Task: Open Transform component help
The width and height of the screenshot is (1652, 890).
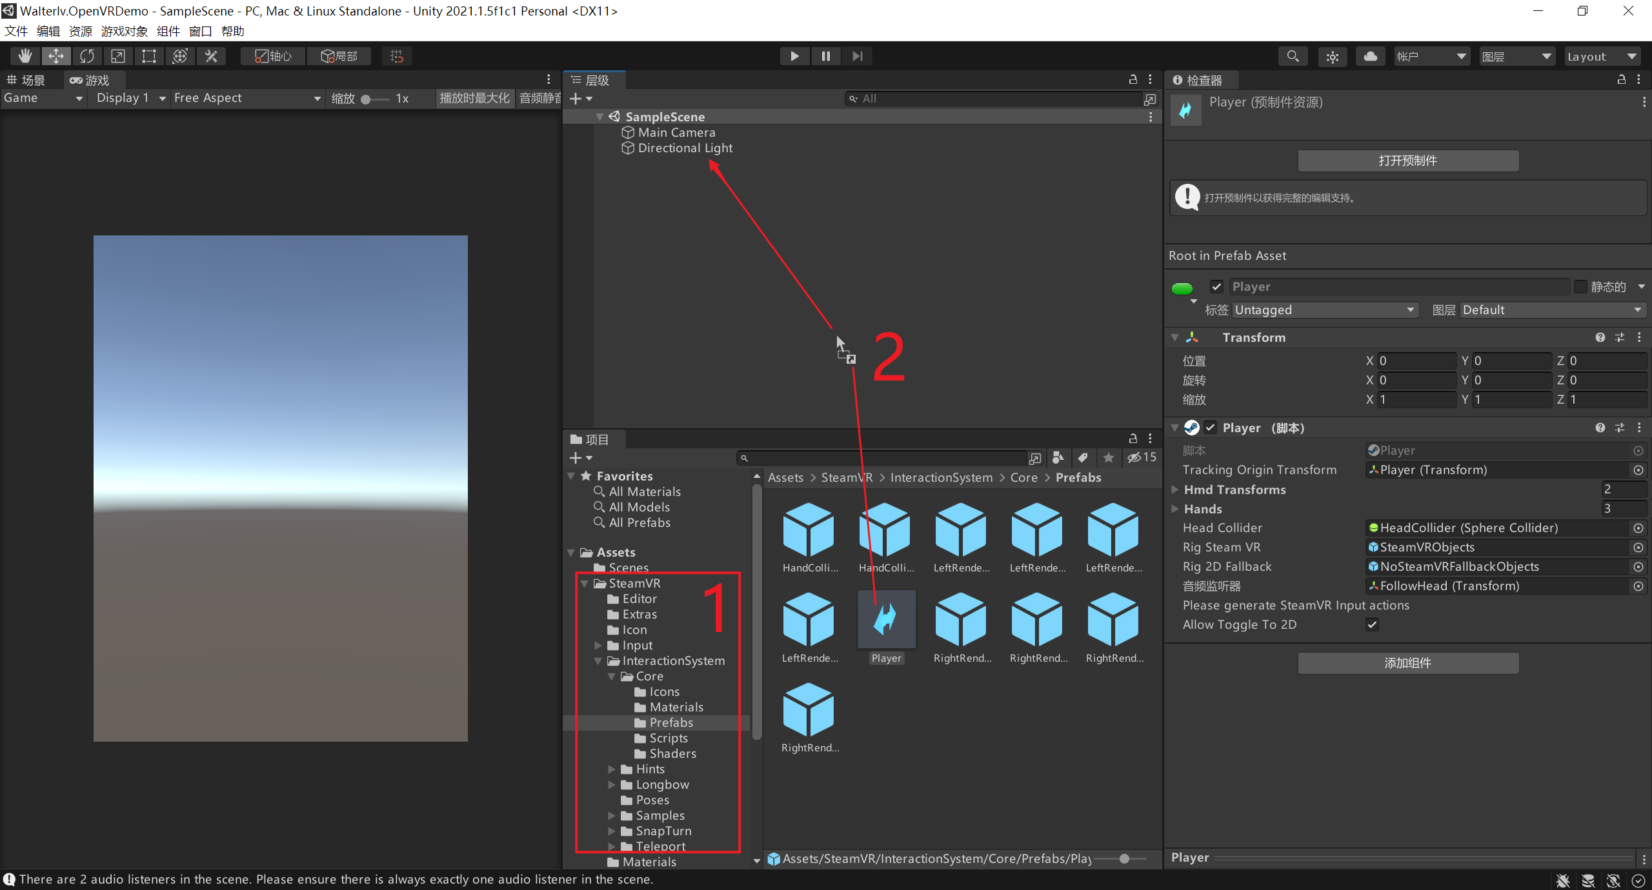Action: tap(1600, 337)
